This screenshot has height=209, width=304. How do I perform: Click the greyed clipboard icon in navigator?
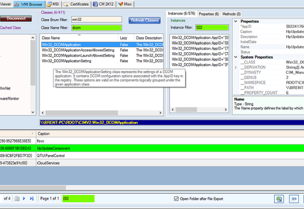pyautogui.click(x=17, y=198)
